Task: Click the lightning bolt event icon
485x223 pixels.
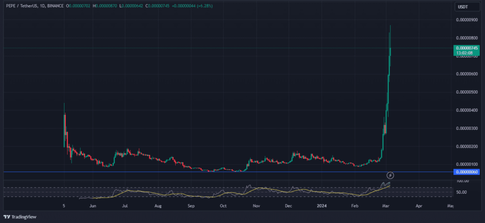Action: point(391,175)
